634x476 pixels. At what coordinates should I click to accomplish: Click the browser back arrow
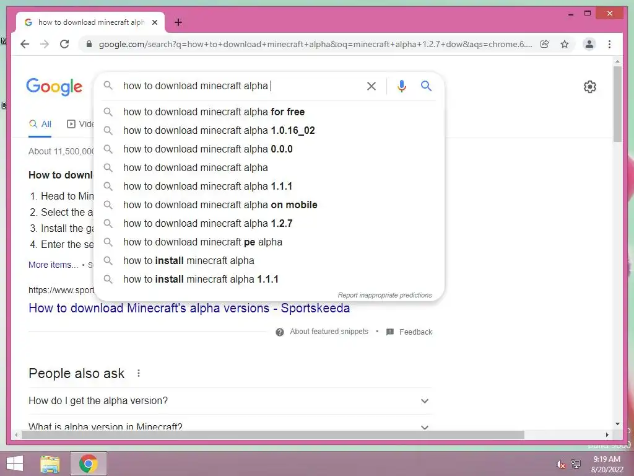[25, 44]
